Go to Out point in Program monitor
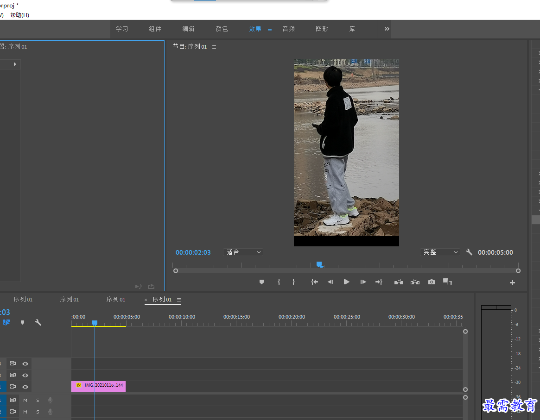The height and width of the screenshot is (420, 540). (x=379, y=282)
